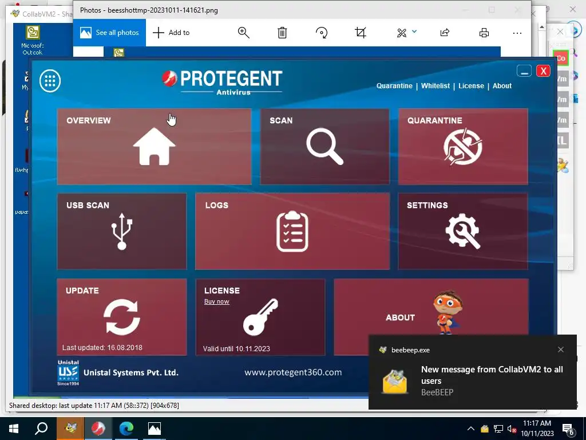Open the Scan magnifier tile

click(324, 146)
